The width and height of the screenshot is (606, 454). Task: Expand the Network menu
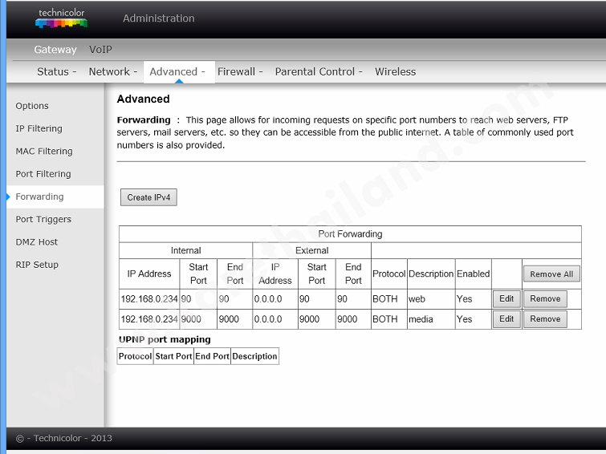pos(112,71)
